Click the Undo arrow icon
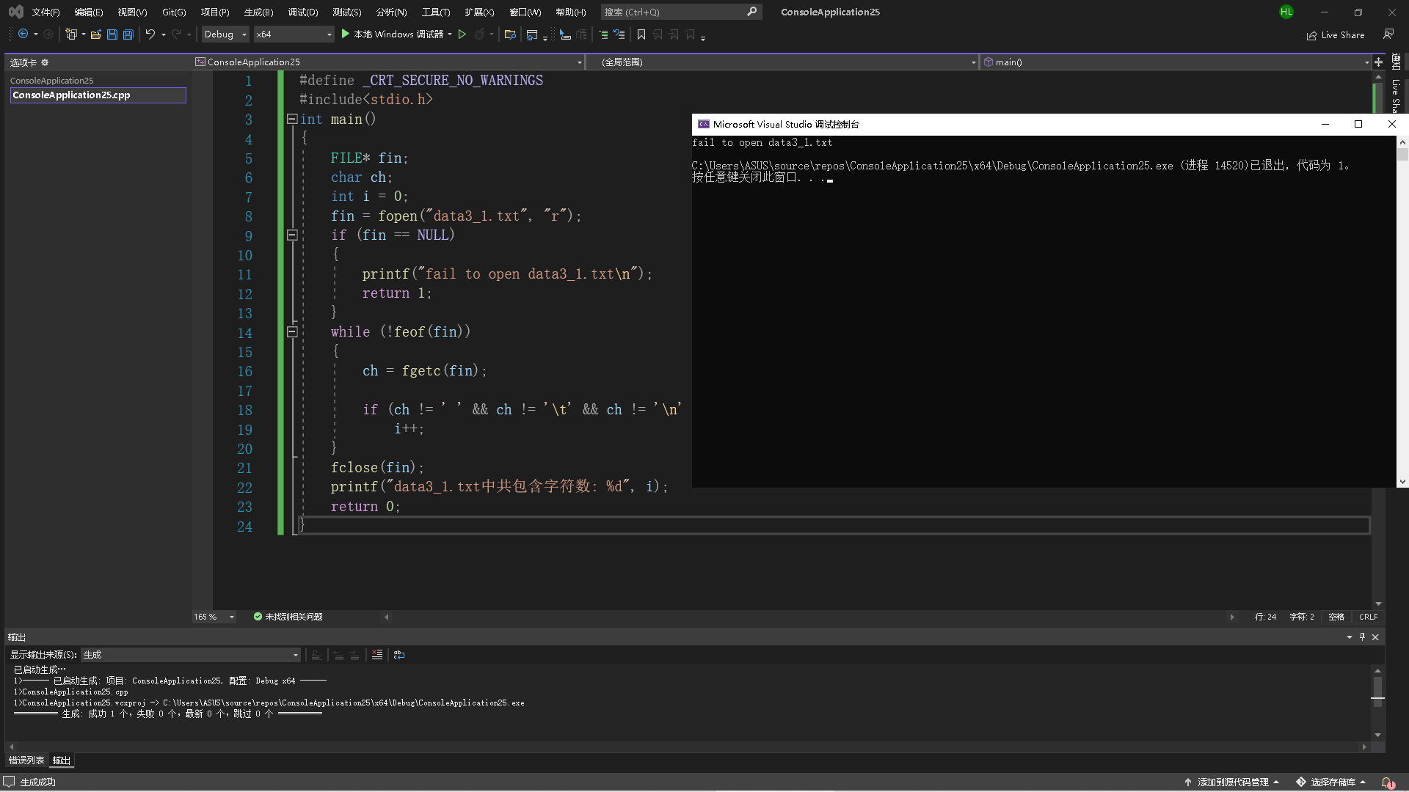This screenshot has width=1409, height=792. pos(150,34)
